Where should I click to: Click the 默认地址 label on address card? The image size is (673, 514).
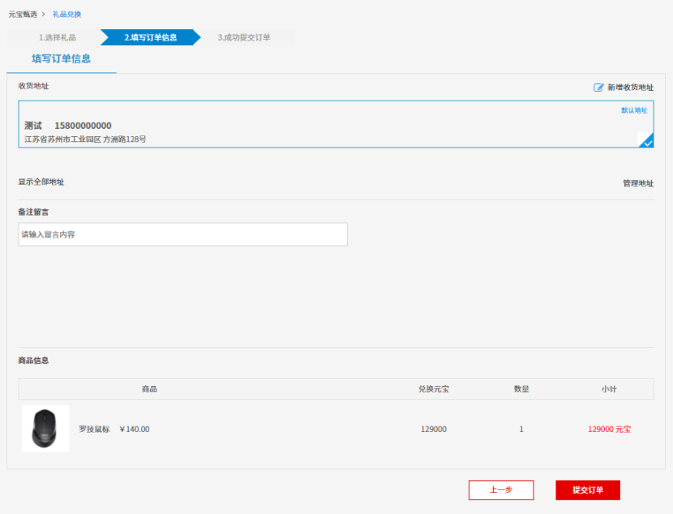(634, 110)
